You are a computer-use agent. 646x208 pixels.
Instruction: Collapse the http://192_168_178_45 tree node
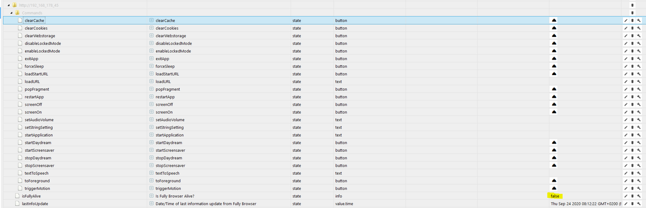tap(9, 5)
